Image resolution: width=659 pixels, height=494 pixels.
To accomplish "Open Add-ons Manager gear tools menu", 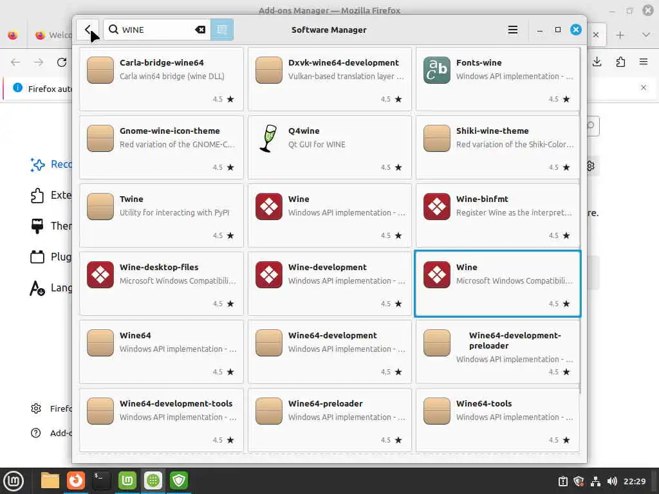I will (592, 166).
